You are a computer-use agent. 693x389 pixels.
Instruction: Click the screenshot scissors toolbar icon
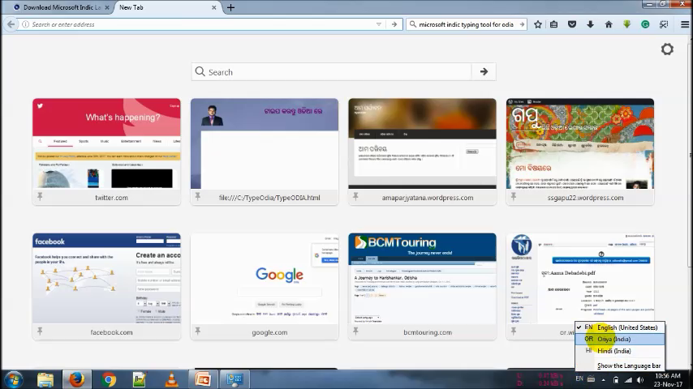664,24
